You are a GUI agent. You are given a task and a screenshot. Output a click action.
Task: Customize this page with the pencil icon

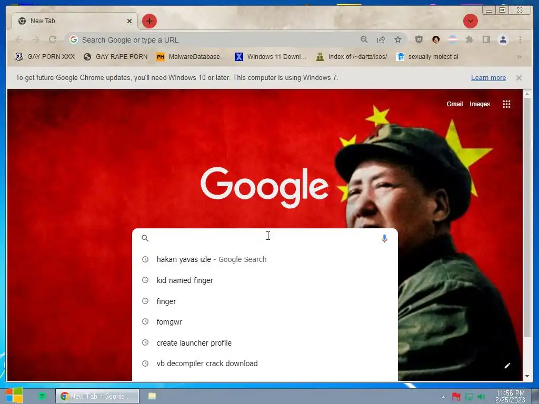(507, 366)
